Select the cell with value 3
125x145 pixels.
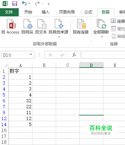coord(20,89)
